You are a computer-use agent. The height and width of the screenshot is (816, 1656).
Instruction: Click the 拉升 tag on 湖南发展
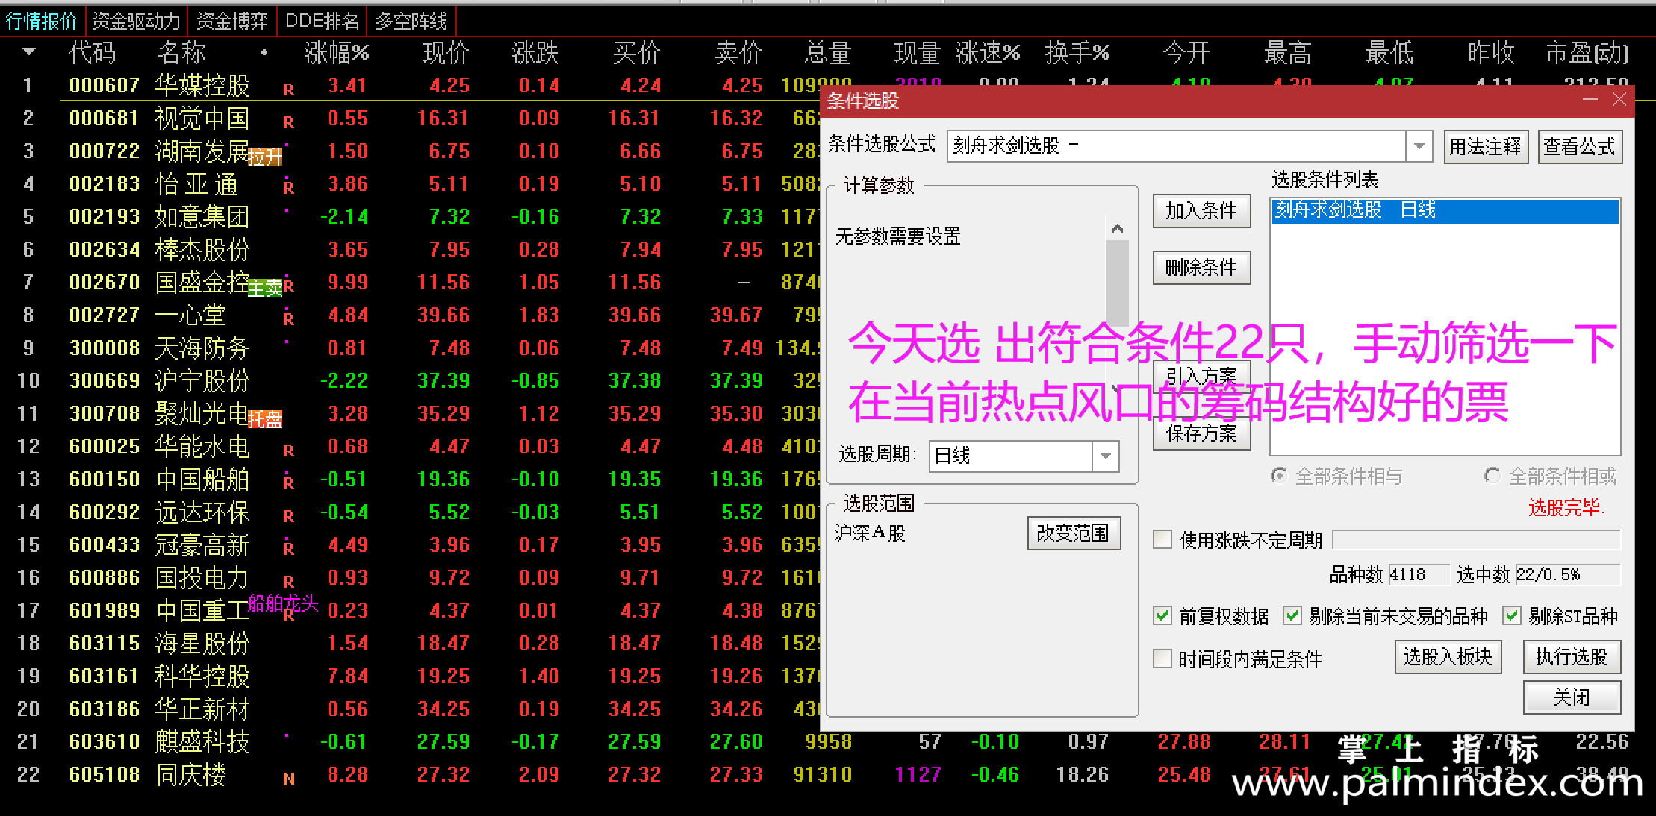(265, 157)
